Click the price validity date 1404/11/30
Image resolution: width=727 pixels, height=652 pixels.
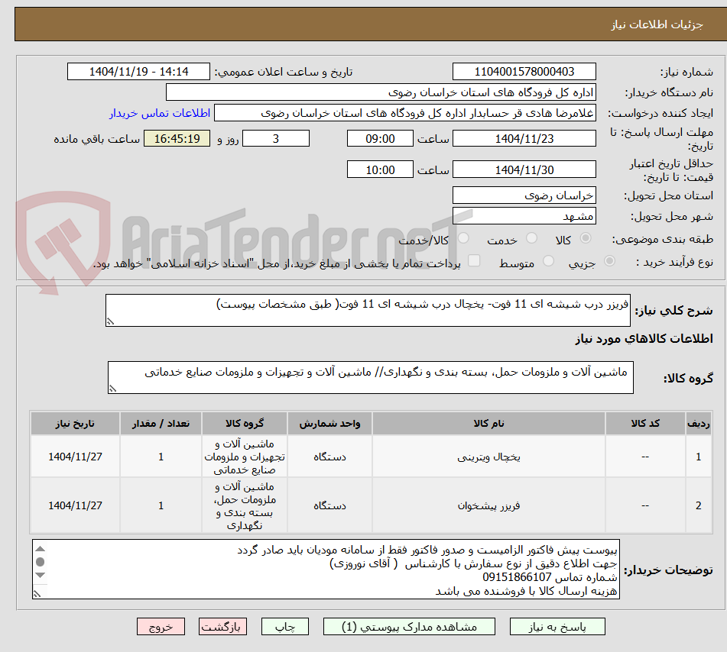[x=524, y=169]
